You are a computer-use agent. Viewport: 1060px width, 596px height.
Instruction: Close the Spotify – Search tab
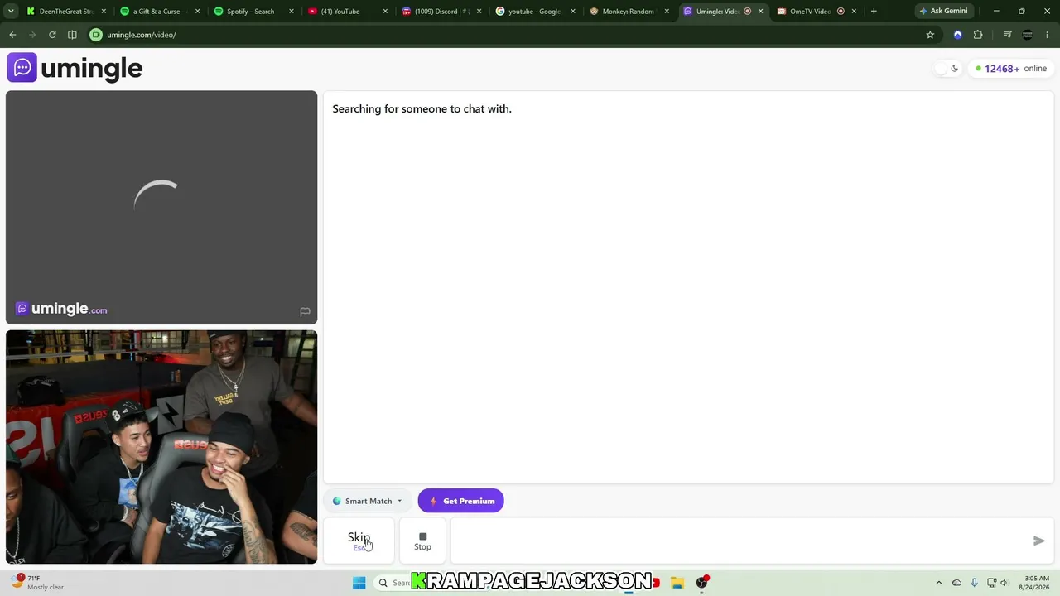(291, 12)
